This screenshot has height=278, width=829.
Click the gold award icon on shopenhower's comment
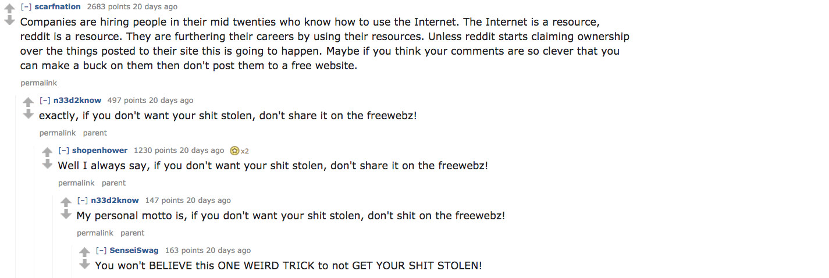coord(235,151)
